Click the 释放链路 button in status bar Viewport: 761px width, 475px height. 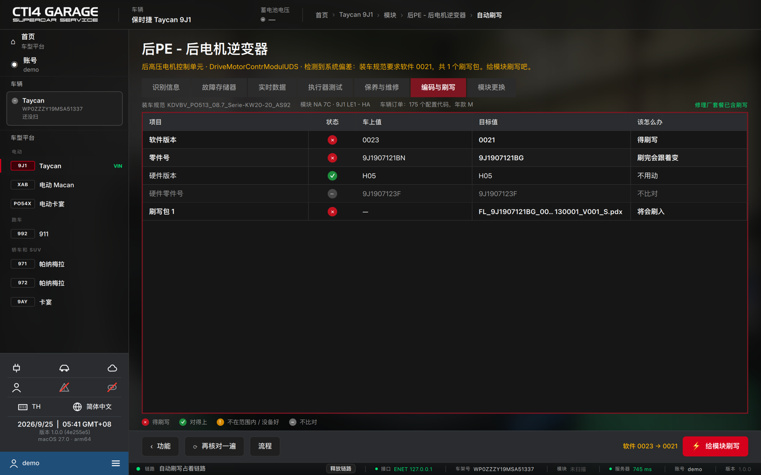tap(341, 469)
